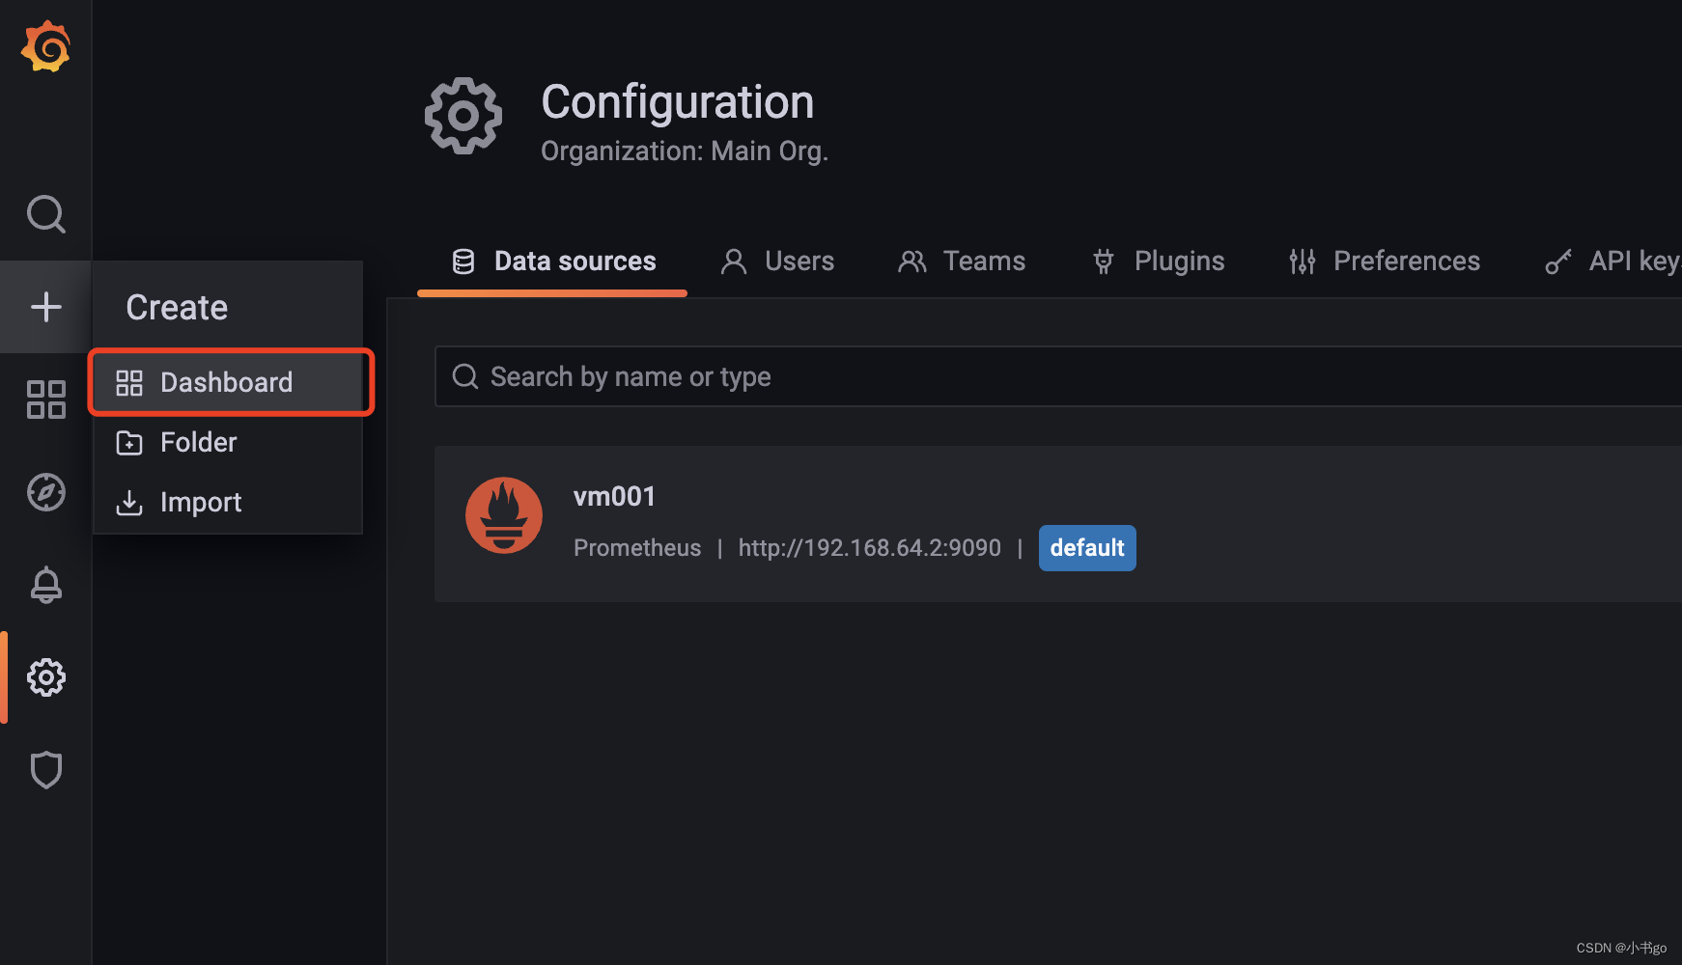The width and height of the screenshot is (1682, 965).
Task: Click the Create menu header
Action: tap(178, 308)
